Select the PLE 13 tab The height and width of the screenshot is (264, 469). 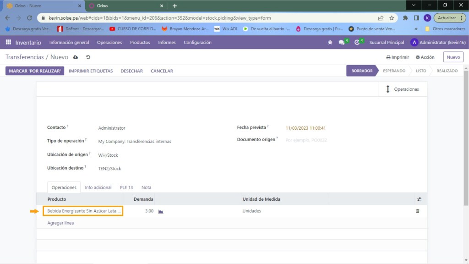[x=126, y=187]
